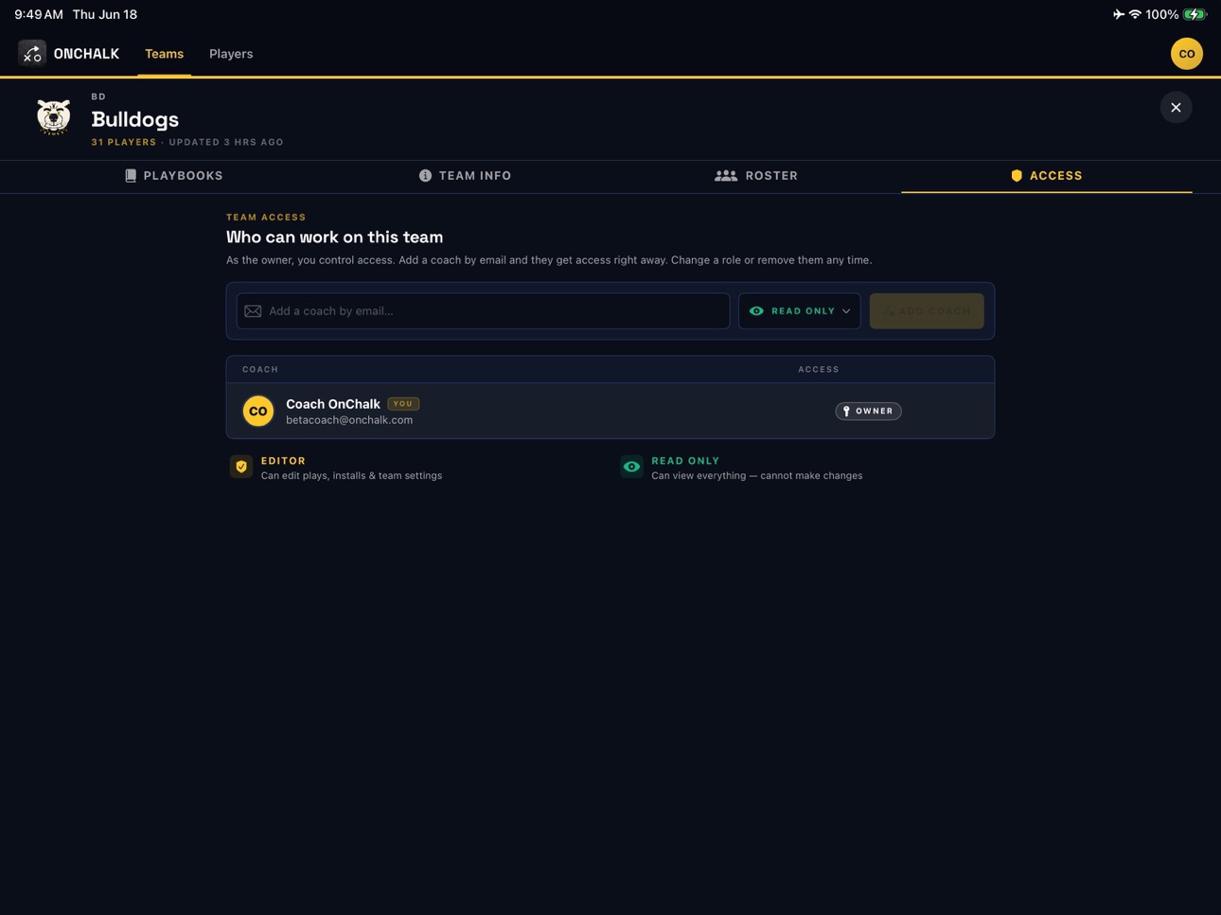Switch to the Teams tab
Image resolution: width=1221 pixels, height=915 pixels.
pyautogui.click(x=165, y=54)
